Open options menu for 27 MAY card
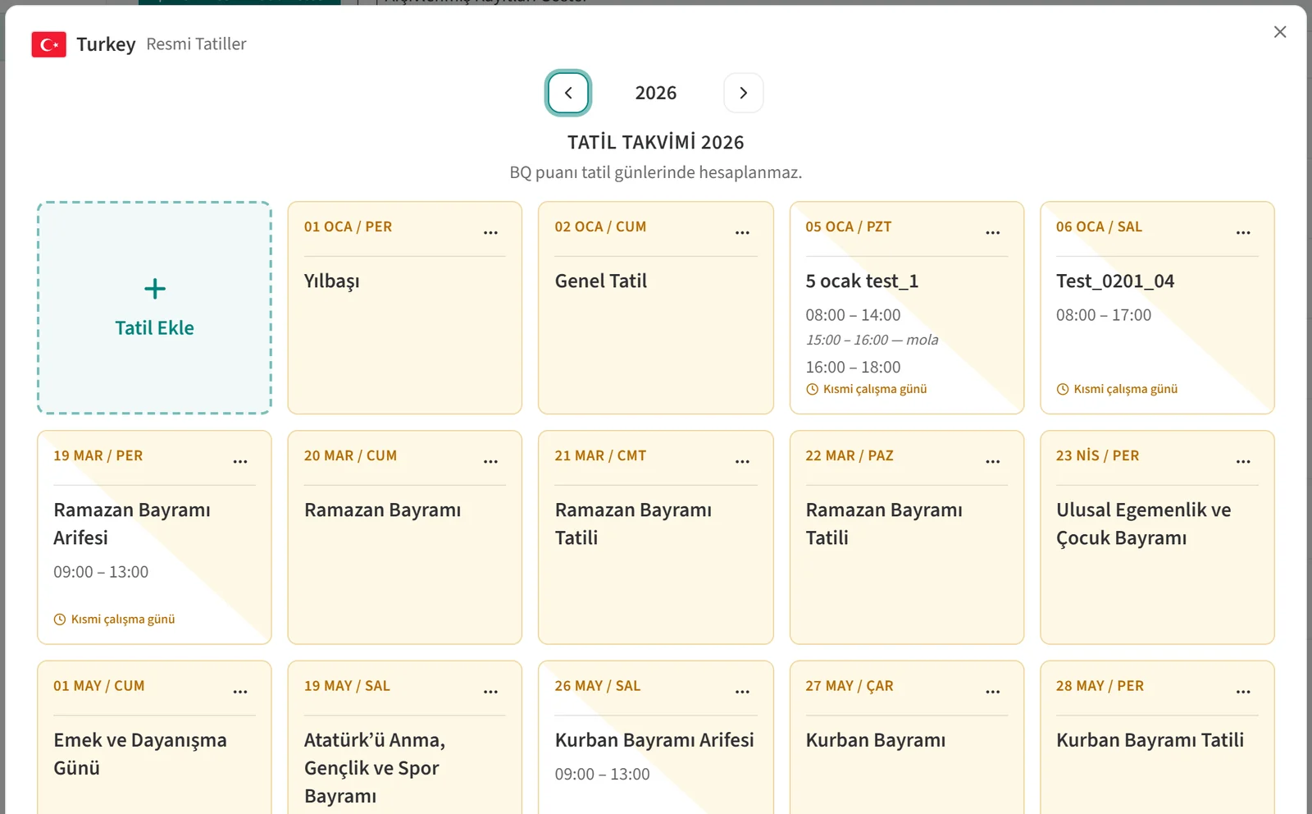This screenshot has height=814, width=1312. pos(992,691)
